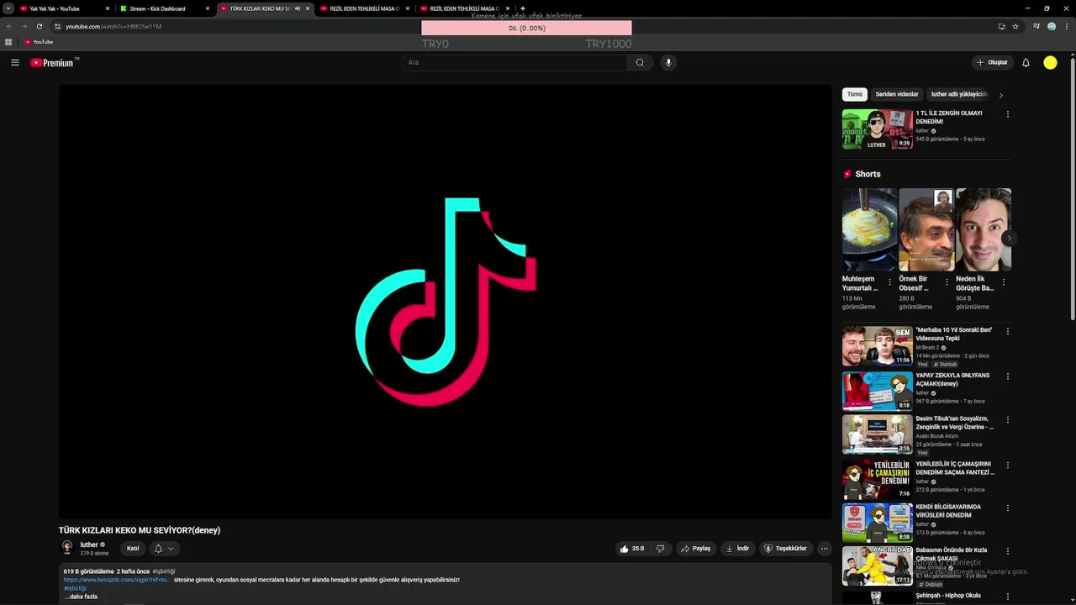Show more filter chips with arrow
Image resolution: width=1076 pixels, height=605 pixels.
[1000, 95]
